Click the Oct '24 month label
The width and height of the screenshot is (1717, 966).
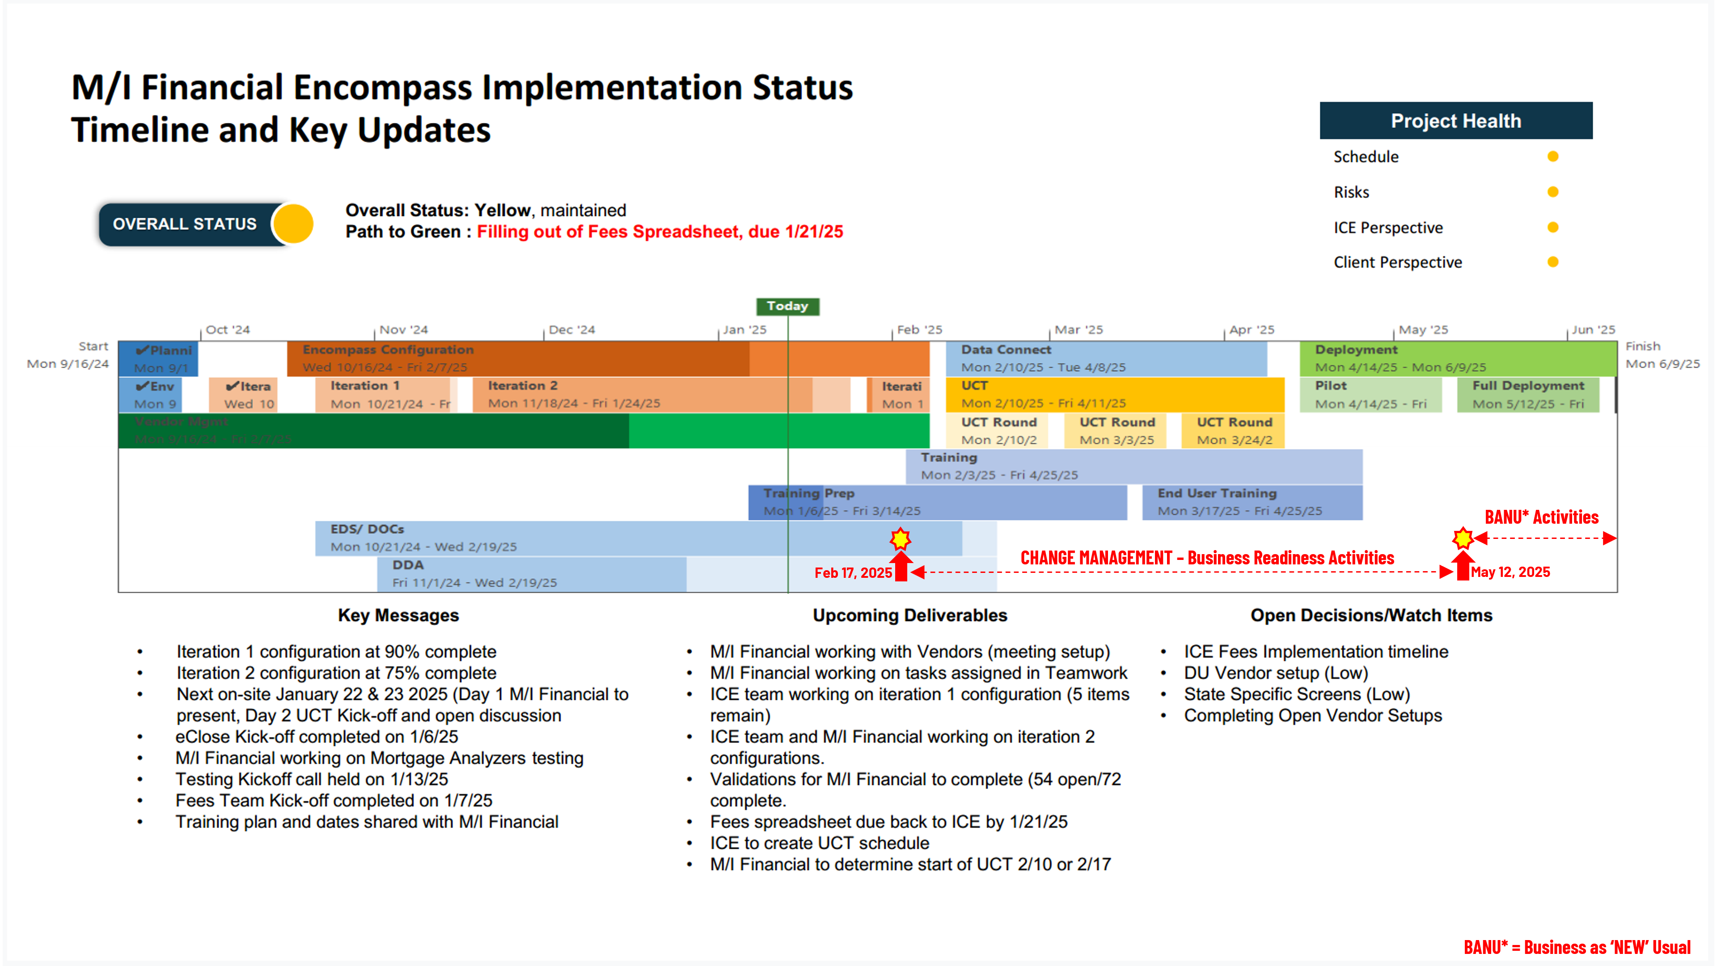click(227, 329)
